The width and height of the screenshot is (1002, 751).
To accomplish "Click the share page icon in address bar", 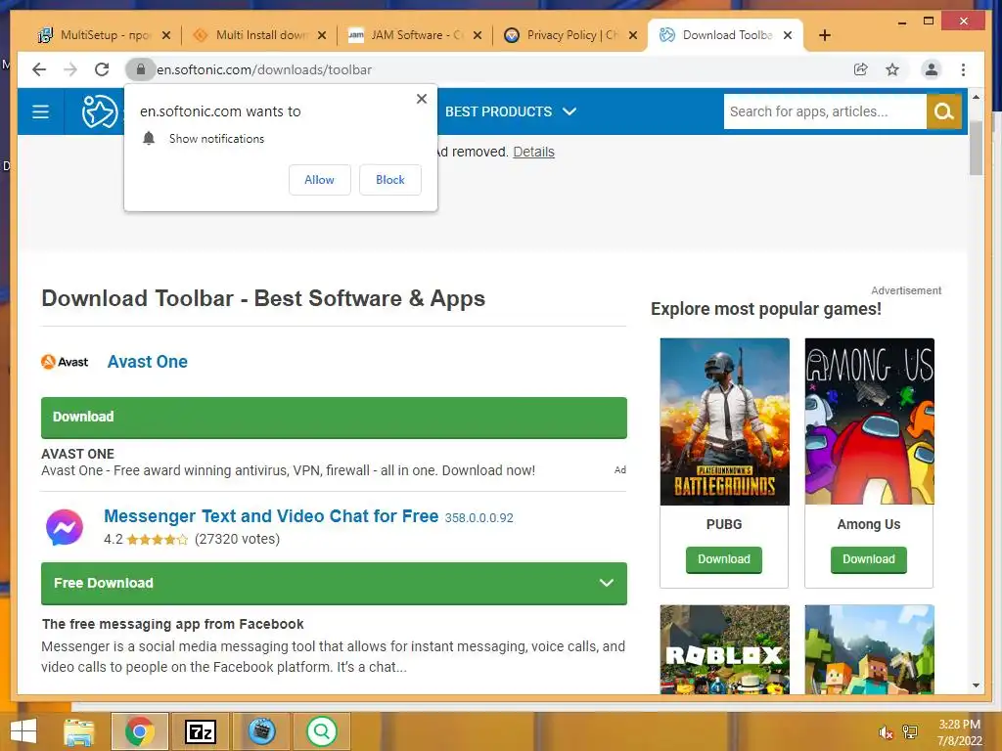I will 861,69.
